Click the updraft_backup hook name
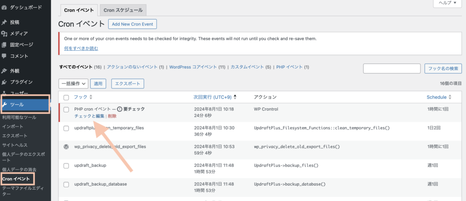Screen dimensions: 466x201 (90, 165)
